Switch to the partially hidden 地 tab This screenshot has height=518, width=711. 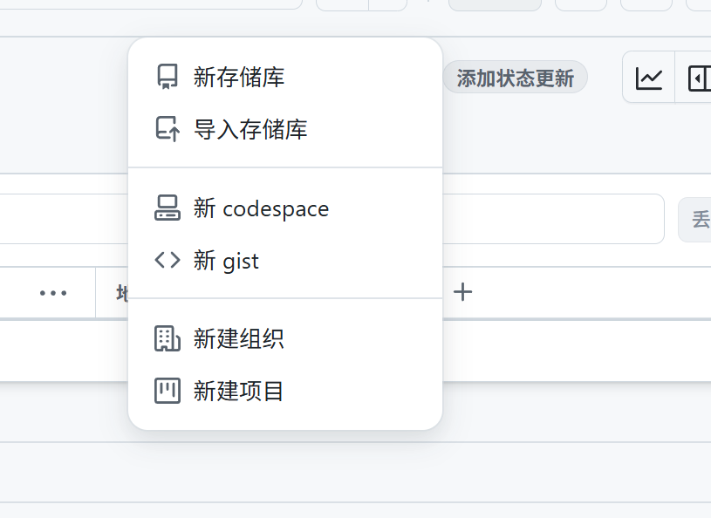pyautogui.click(x=121, y=293)
